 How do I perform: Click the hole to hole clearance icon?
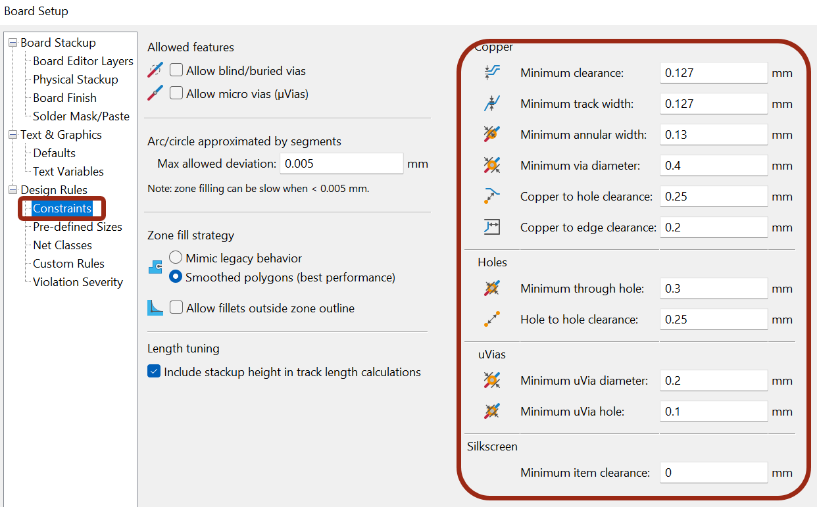[492, 319]
